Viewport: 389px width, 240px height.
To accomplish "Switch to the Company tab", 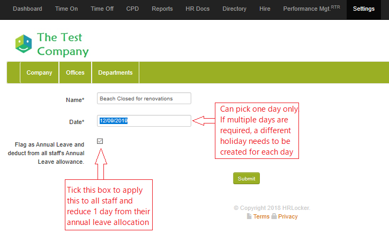I will (39, 73).
